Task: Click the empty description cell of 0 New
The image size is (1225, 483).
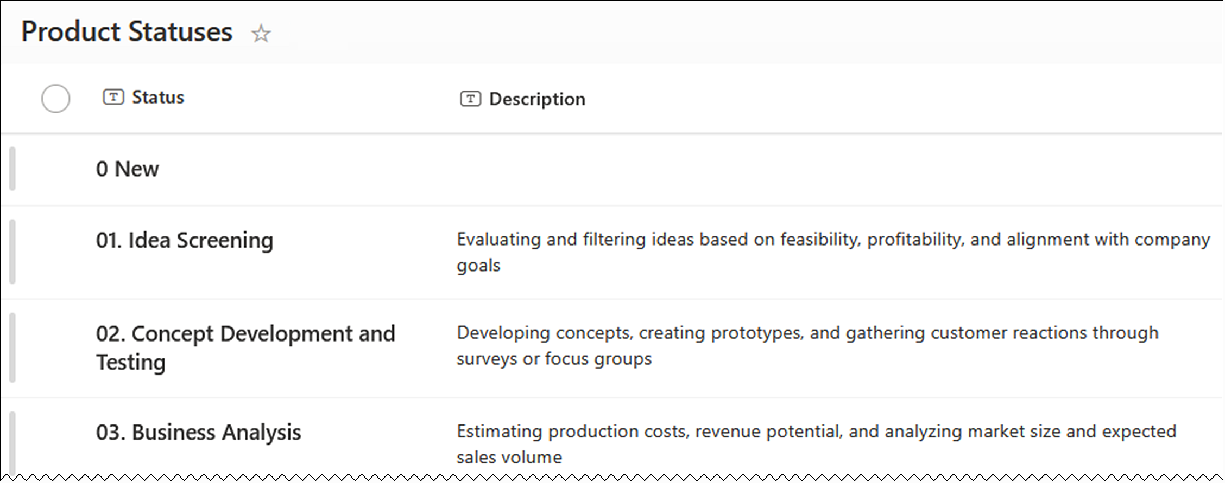Action: click(836, 169)
